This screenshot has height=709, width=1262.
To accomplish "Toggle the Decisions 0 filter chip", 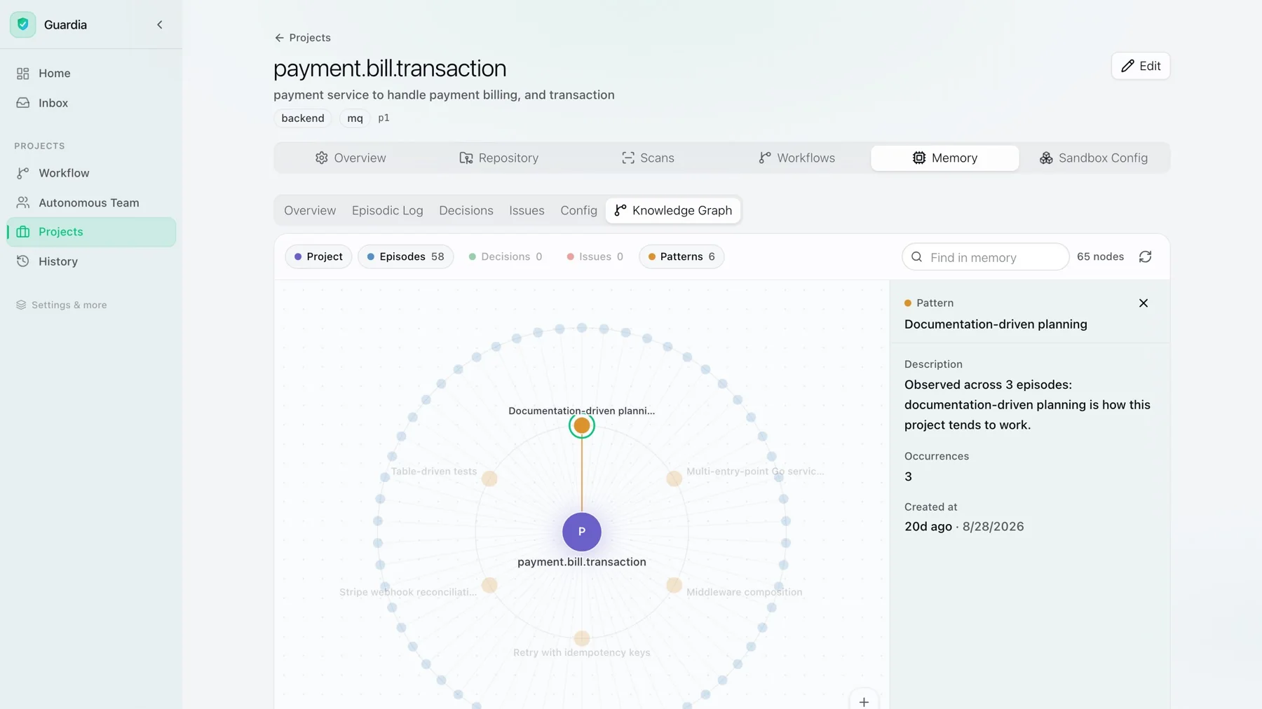I will pos(505,256).
